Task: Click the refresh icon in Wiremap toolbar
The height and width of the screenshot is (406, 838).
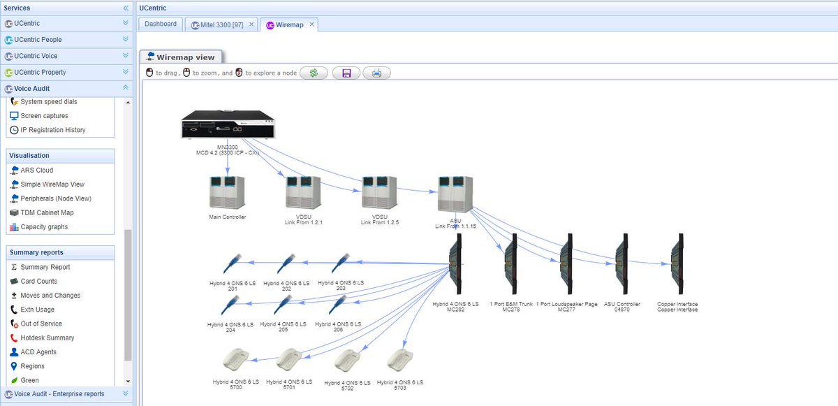Action: [313, 72]
